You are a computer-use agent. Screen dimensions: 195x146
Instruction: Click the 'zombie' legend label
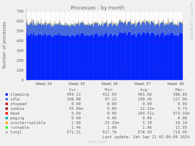click(17, 109)
